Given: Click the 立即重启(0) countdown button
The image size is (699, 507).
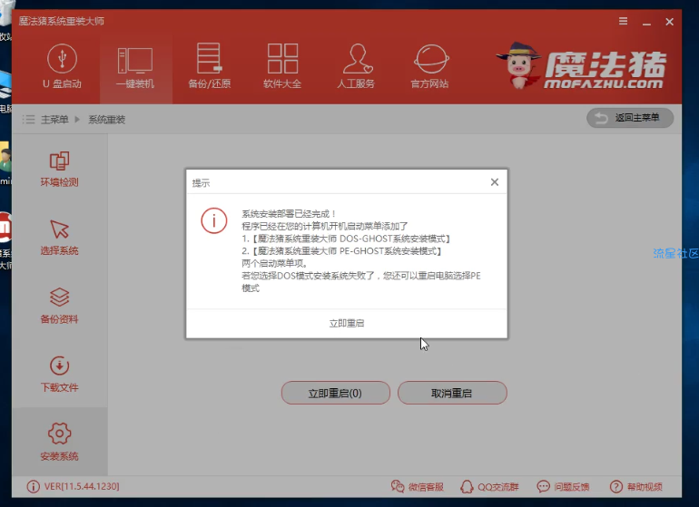Looking at the screenshot, I should pyautogui.click(x=336, y=393).
